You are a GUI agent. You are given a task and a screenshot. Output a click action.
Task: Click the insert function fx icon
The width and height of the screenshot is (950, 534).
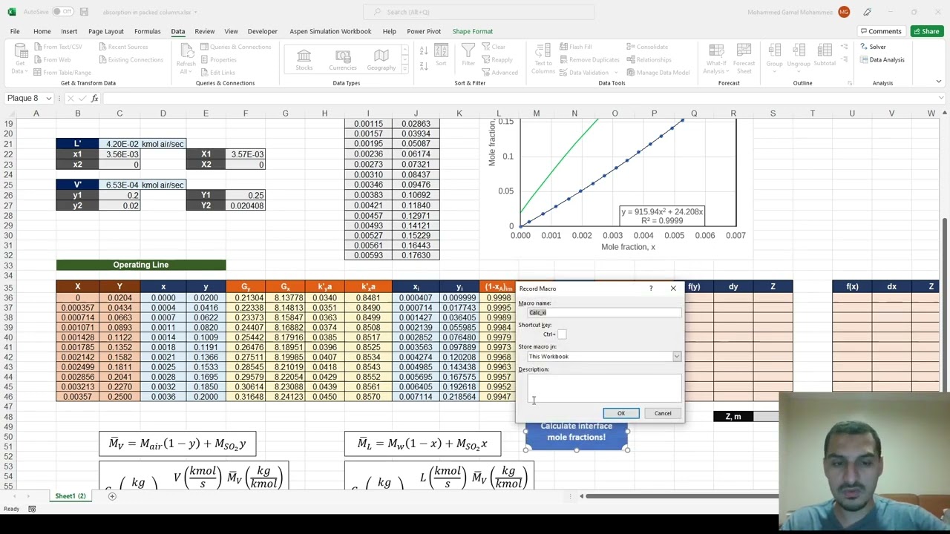click(94, 98)
